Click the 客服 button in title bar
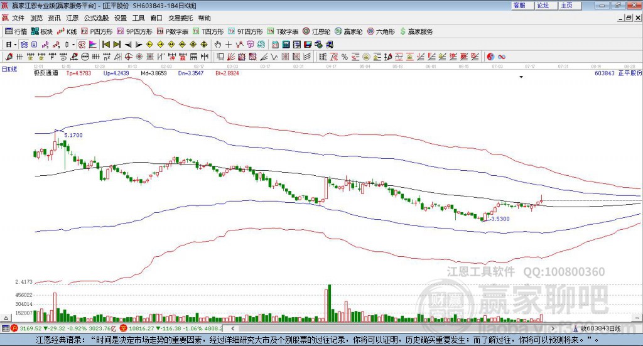The width and height of the screenshot is (643, 346). 522,5
